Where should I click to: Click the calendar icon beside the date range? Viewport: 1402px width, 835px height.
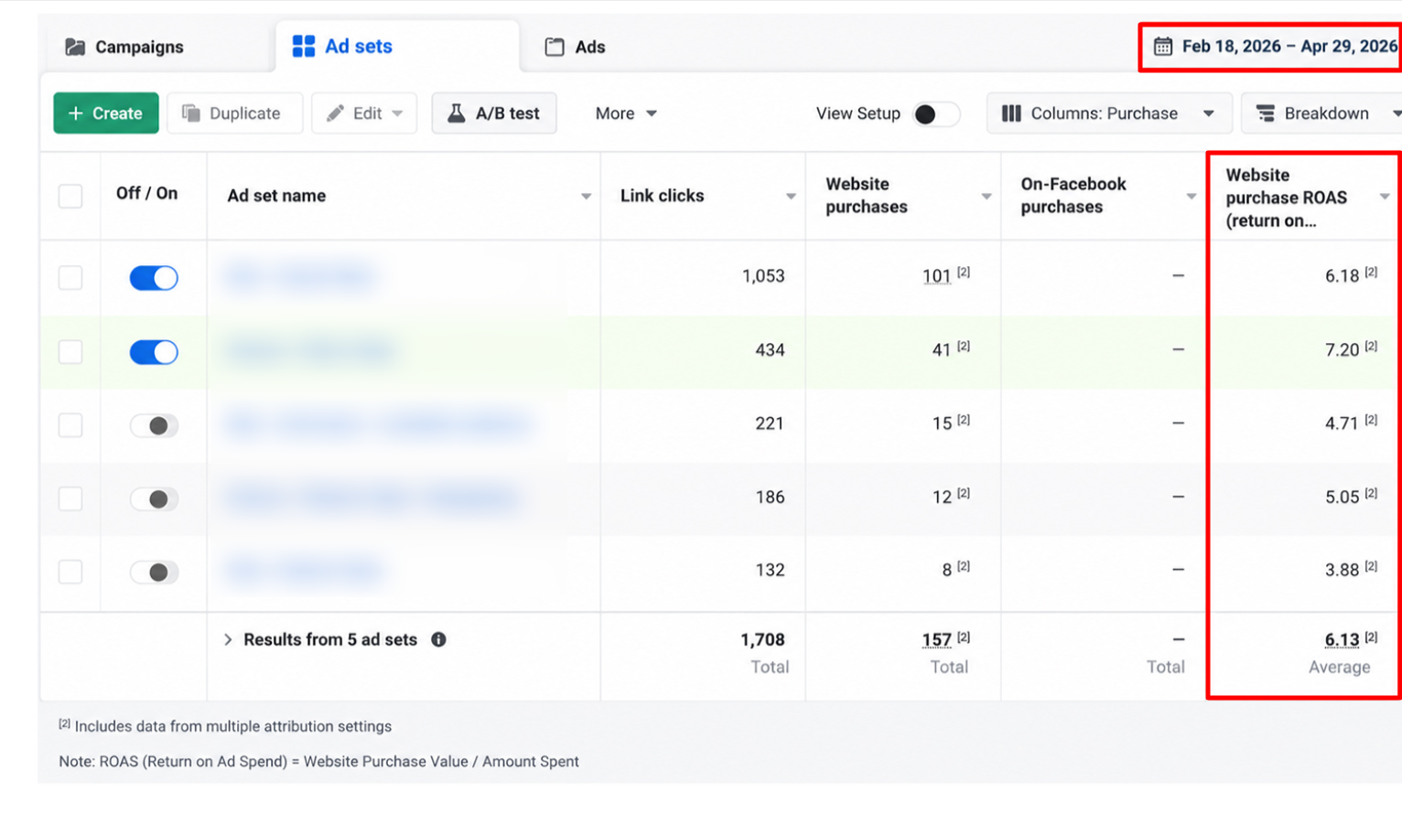1162,47
